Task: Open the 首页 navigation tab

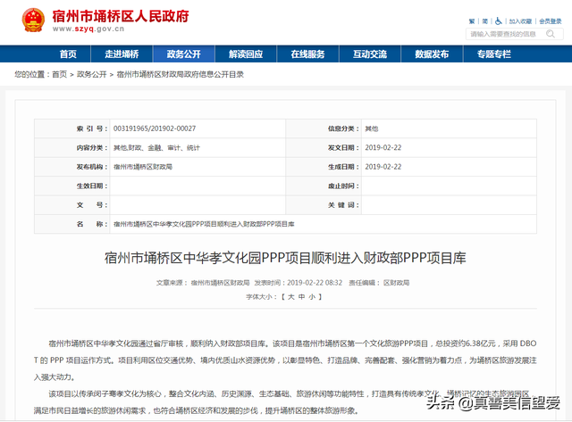Action: pyautogui.click(x=68, y=54)
